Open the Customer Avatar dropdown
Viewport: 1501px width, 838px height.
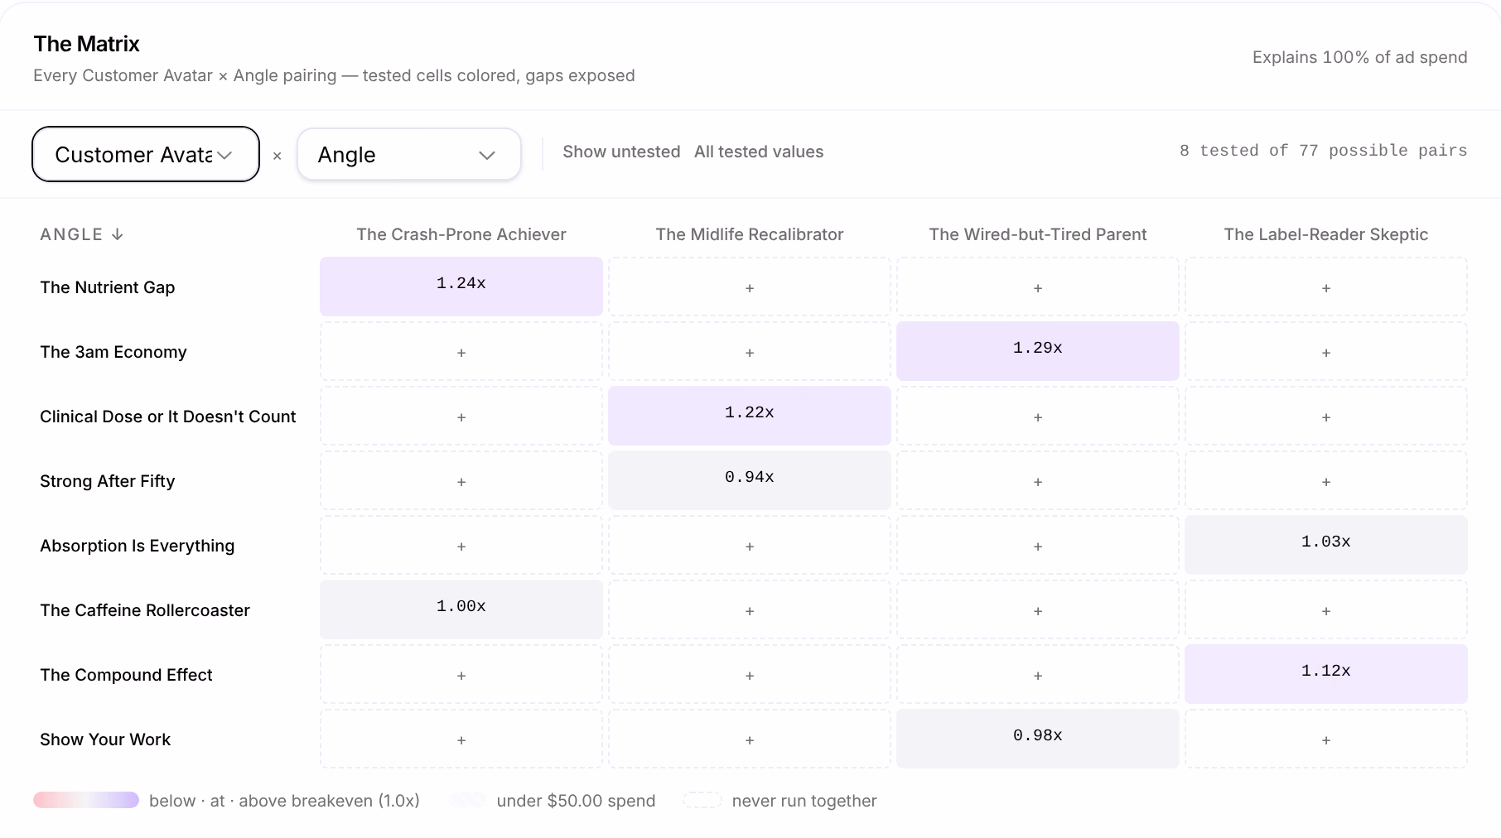click(x=146, y=154)
